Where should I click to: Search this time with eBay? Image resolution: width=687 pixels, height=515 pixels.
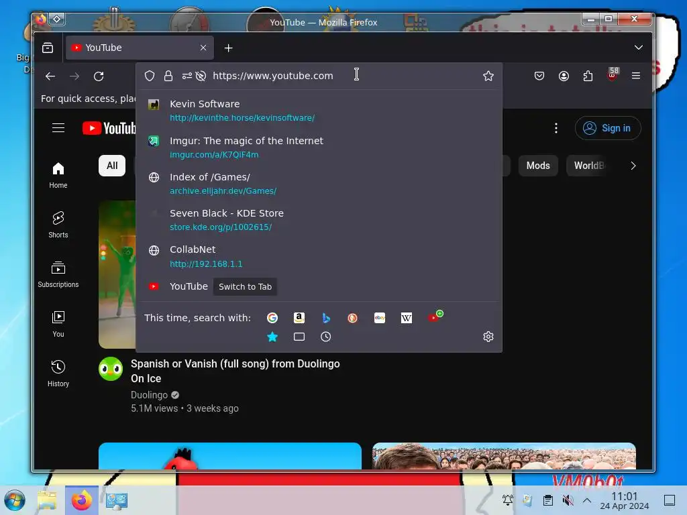[x=380, y=318]
